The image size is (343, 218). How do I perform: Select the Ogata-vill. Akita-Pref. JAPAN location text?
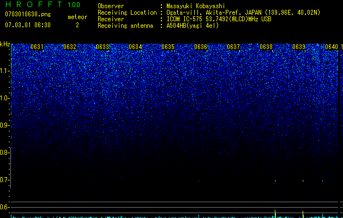tap(243, 13)
